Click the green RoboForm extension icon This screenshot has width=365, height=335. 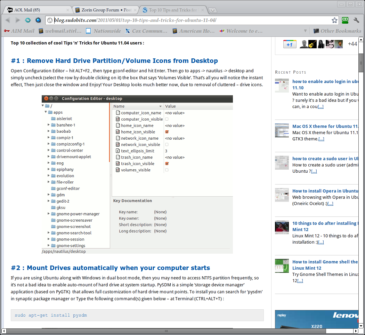click(345, 20)
